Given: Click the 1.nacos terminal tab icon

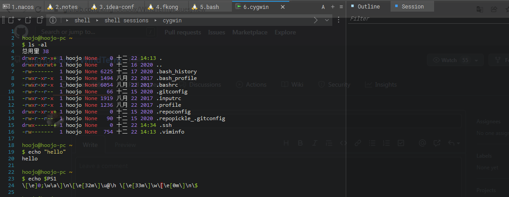Looking at the screenshot, I should [x=6, y=7].
